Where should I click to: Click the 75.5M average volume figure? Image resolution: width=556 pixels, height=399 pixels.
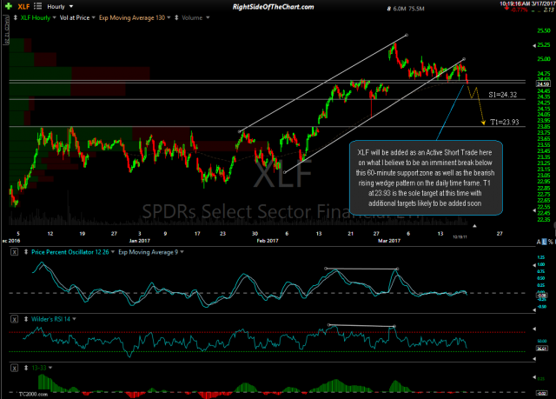click(x=416, y=9)
